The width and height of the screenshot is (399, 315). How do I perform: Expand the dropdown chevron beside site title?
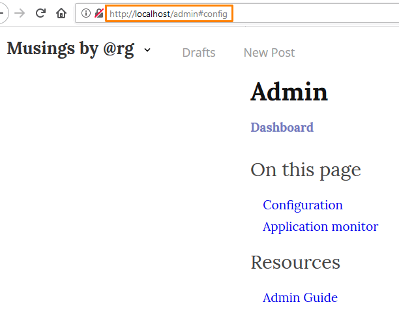point(147,50)
